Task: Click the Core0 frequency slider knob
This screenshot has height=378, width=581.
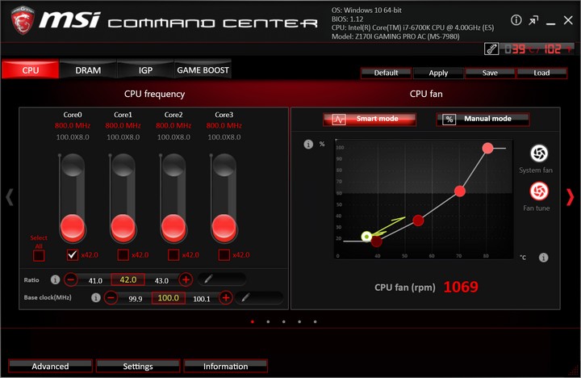Action: pos(73,227)
